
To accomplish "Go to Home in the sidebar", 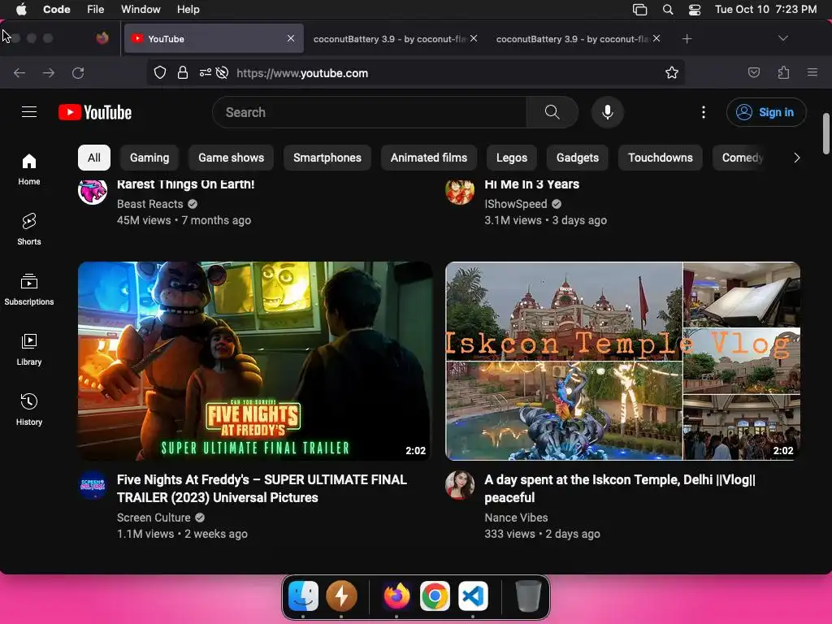I will pyautogui.click(x=29, y=170).
